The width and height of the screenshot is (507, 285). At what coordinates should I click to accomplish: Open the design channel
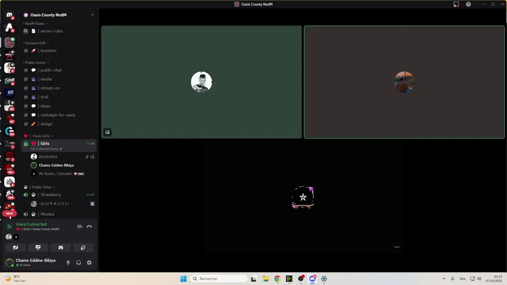(59, 124)
